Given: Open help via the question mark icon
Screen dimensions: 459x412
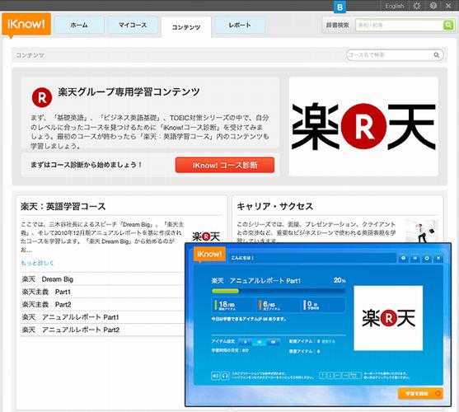Looking at the screenshot, I should pyautogui.click(x=433, y=6).
